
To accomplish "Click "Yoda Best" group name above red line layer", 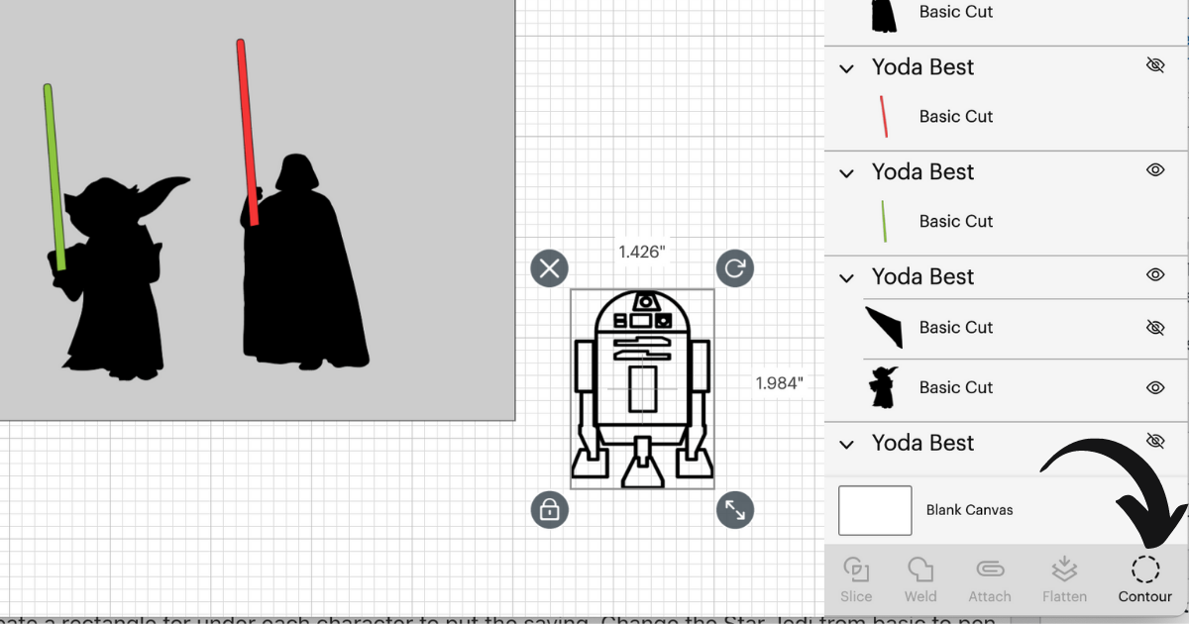I will [923, 67].
